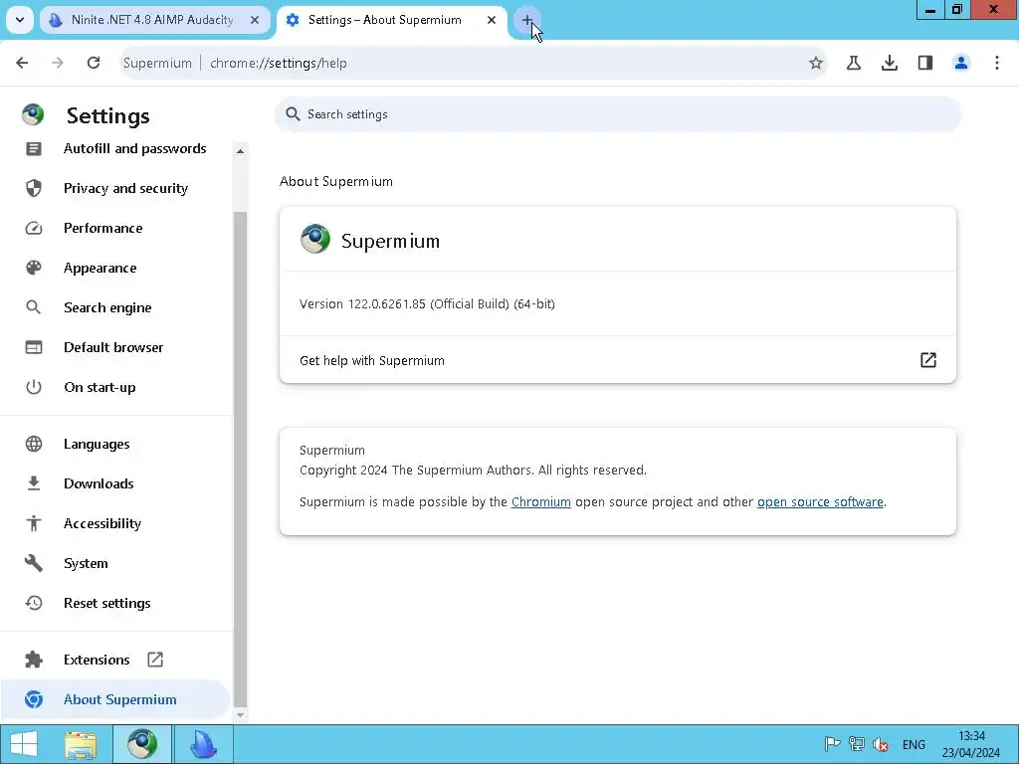Close the Ninite tab
Screen dimensions: 1019x764
pos(255,20)
